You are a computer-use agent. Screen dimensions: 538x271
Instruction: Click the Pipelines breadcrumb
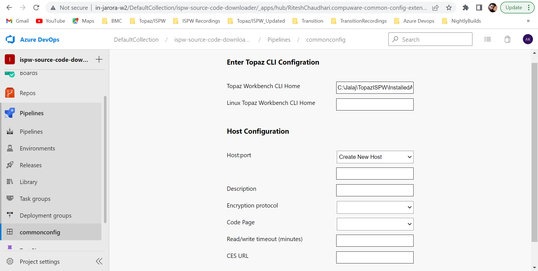click(279, 40)
